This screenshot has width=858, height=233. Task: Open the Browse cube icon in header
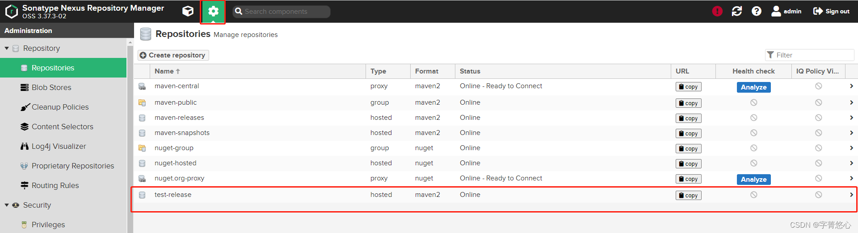pyautogui.click(x=188, y=11)
